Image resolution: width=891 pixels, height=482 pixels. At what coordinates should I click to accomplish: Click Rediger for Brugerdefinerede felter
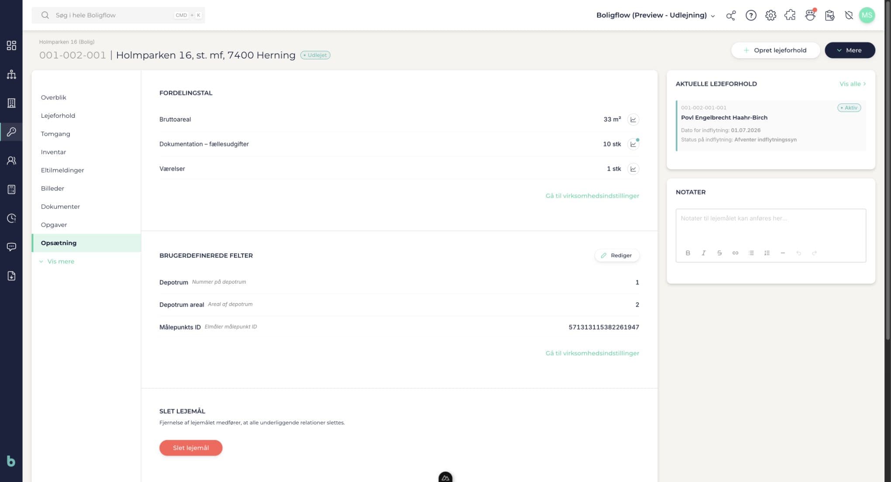tap(616, 256)
